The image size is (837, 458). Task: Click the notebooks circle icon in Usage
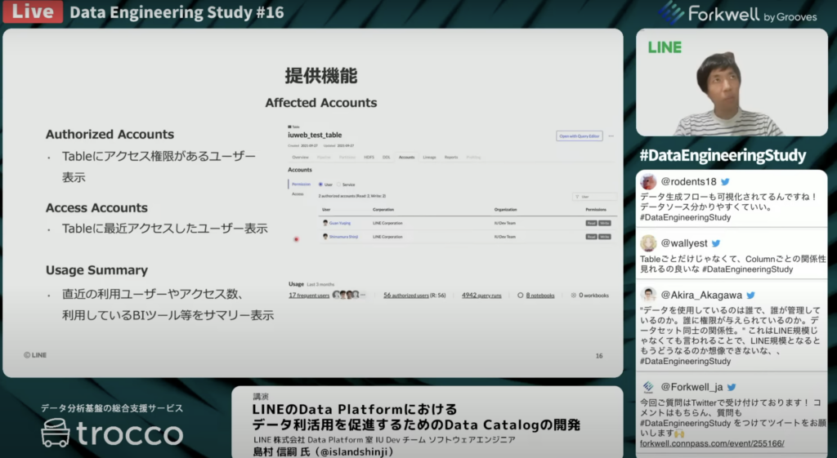(521, 295)
